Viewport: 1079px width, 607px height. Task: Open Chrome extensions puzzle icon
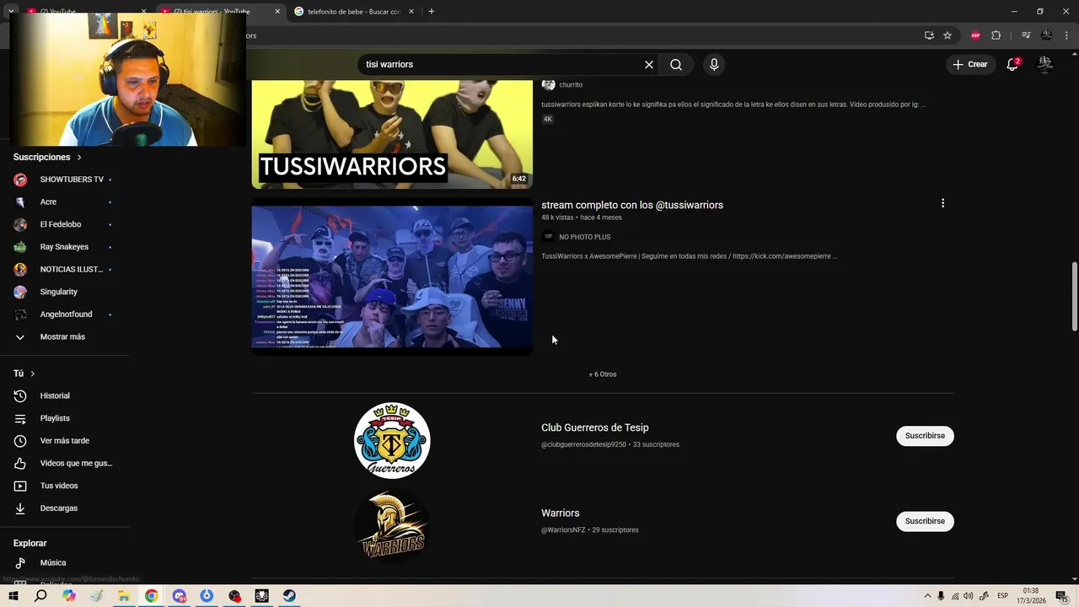996,35
